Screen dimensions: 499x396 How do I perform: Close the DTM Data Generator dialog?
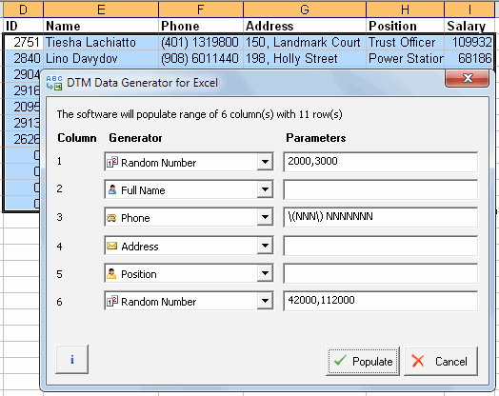pos(467,78)
